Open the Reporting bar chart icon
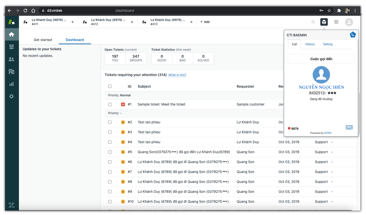366x215 pixels. tap(12, 84)
